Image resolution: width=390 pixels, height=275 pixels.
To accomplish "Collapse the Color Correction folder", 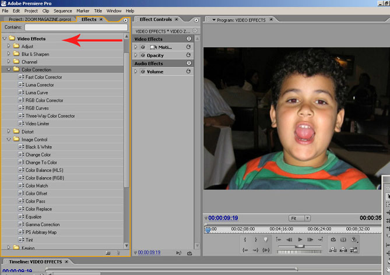I will pos(9,69).
